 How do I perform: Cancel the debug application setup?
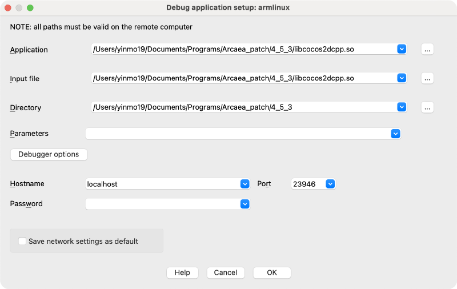226,272
